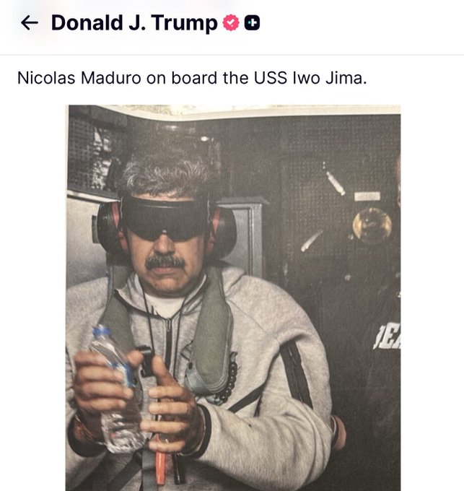Open the Donald J. Trump profile name
Viewport: 464px width, 491px height.
134,23
